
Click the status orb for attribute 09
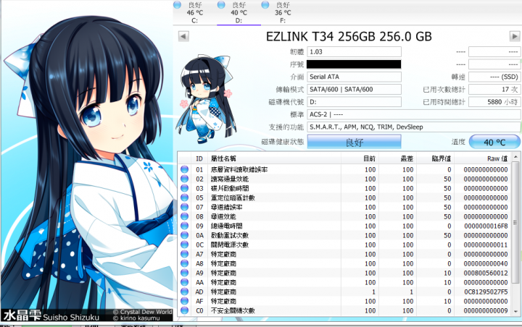click(x=184, y=226)
